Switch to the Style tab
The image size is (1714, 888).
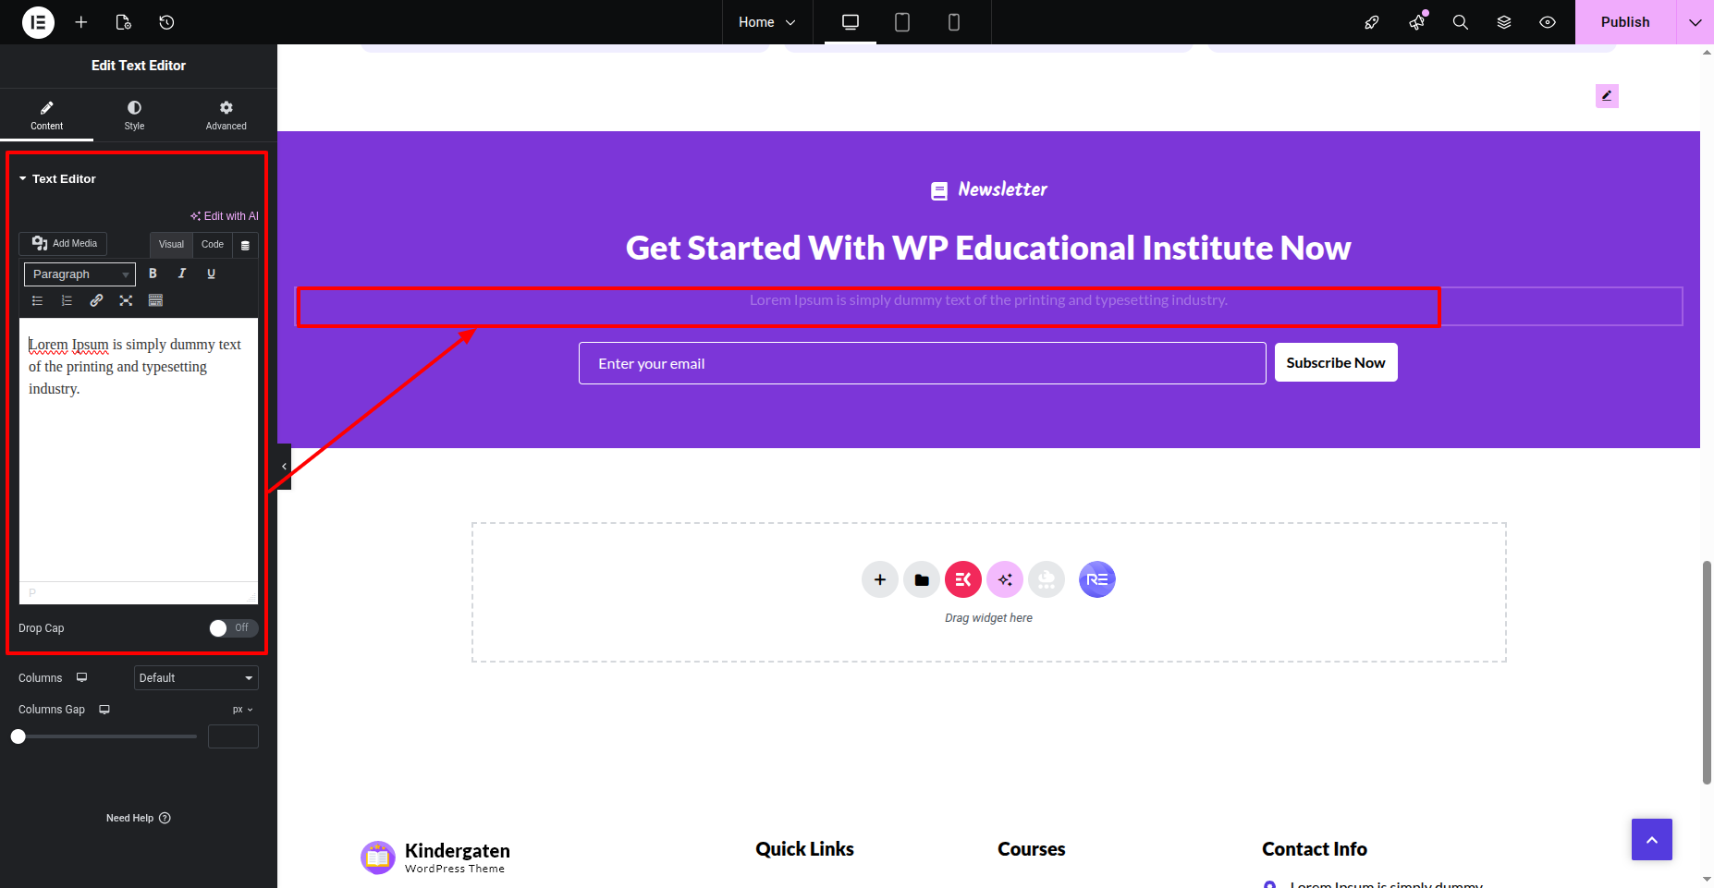[x=134, y=116]
